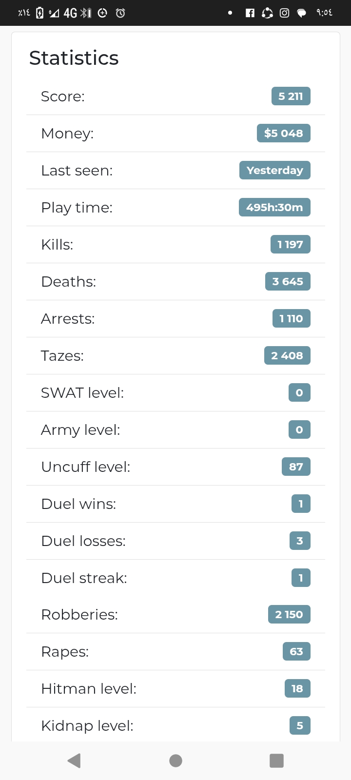Tap the chat bubble notification icon

302,13
